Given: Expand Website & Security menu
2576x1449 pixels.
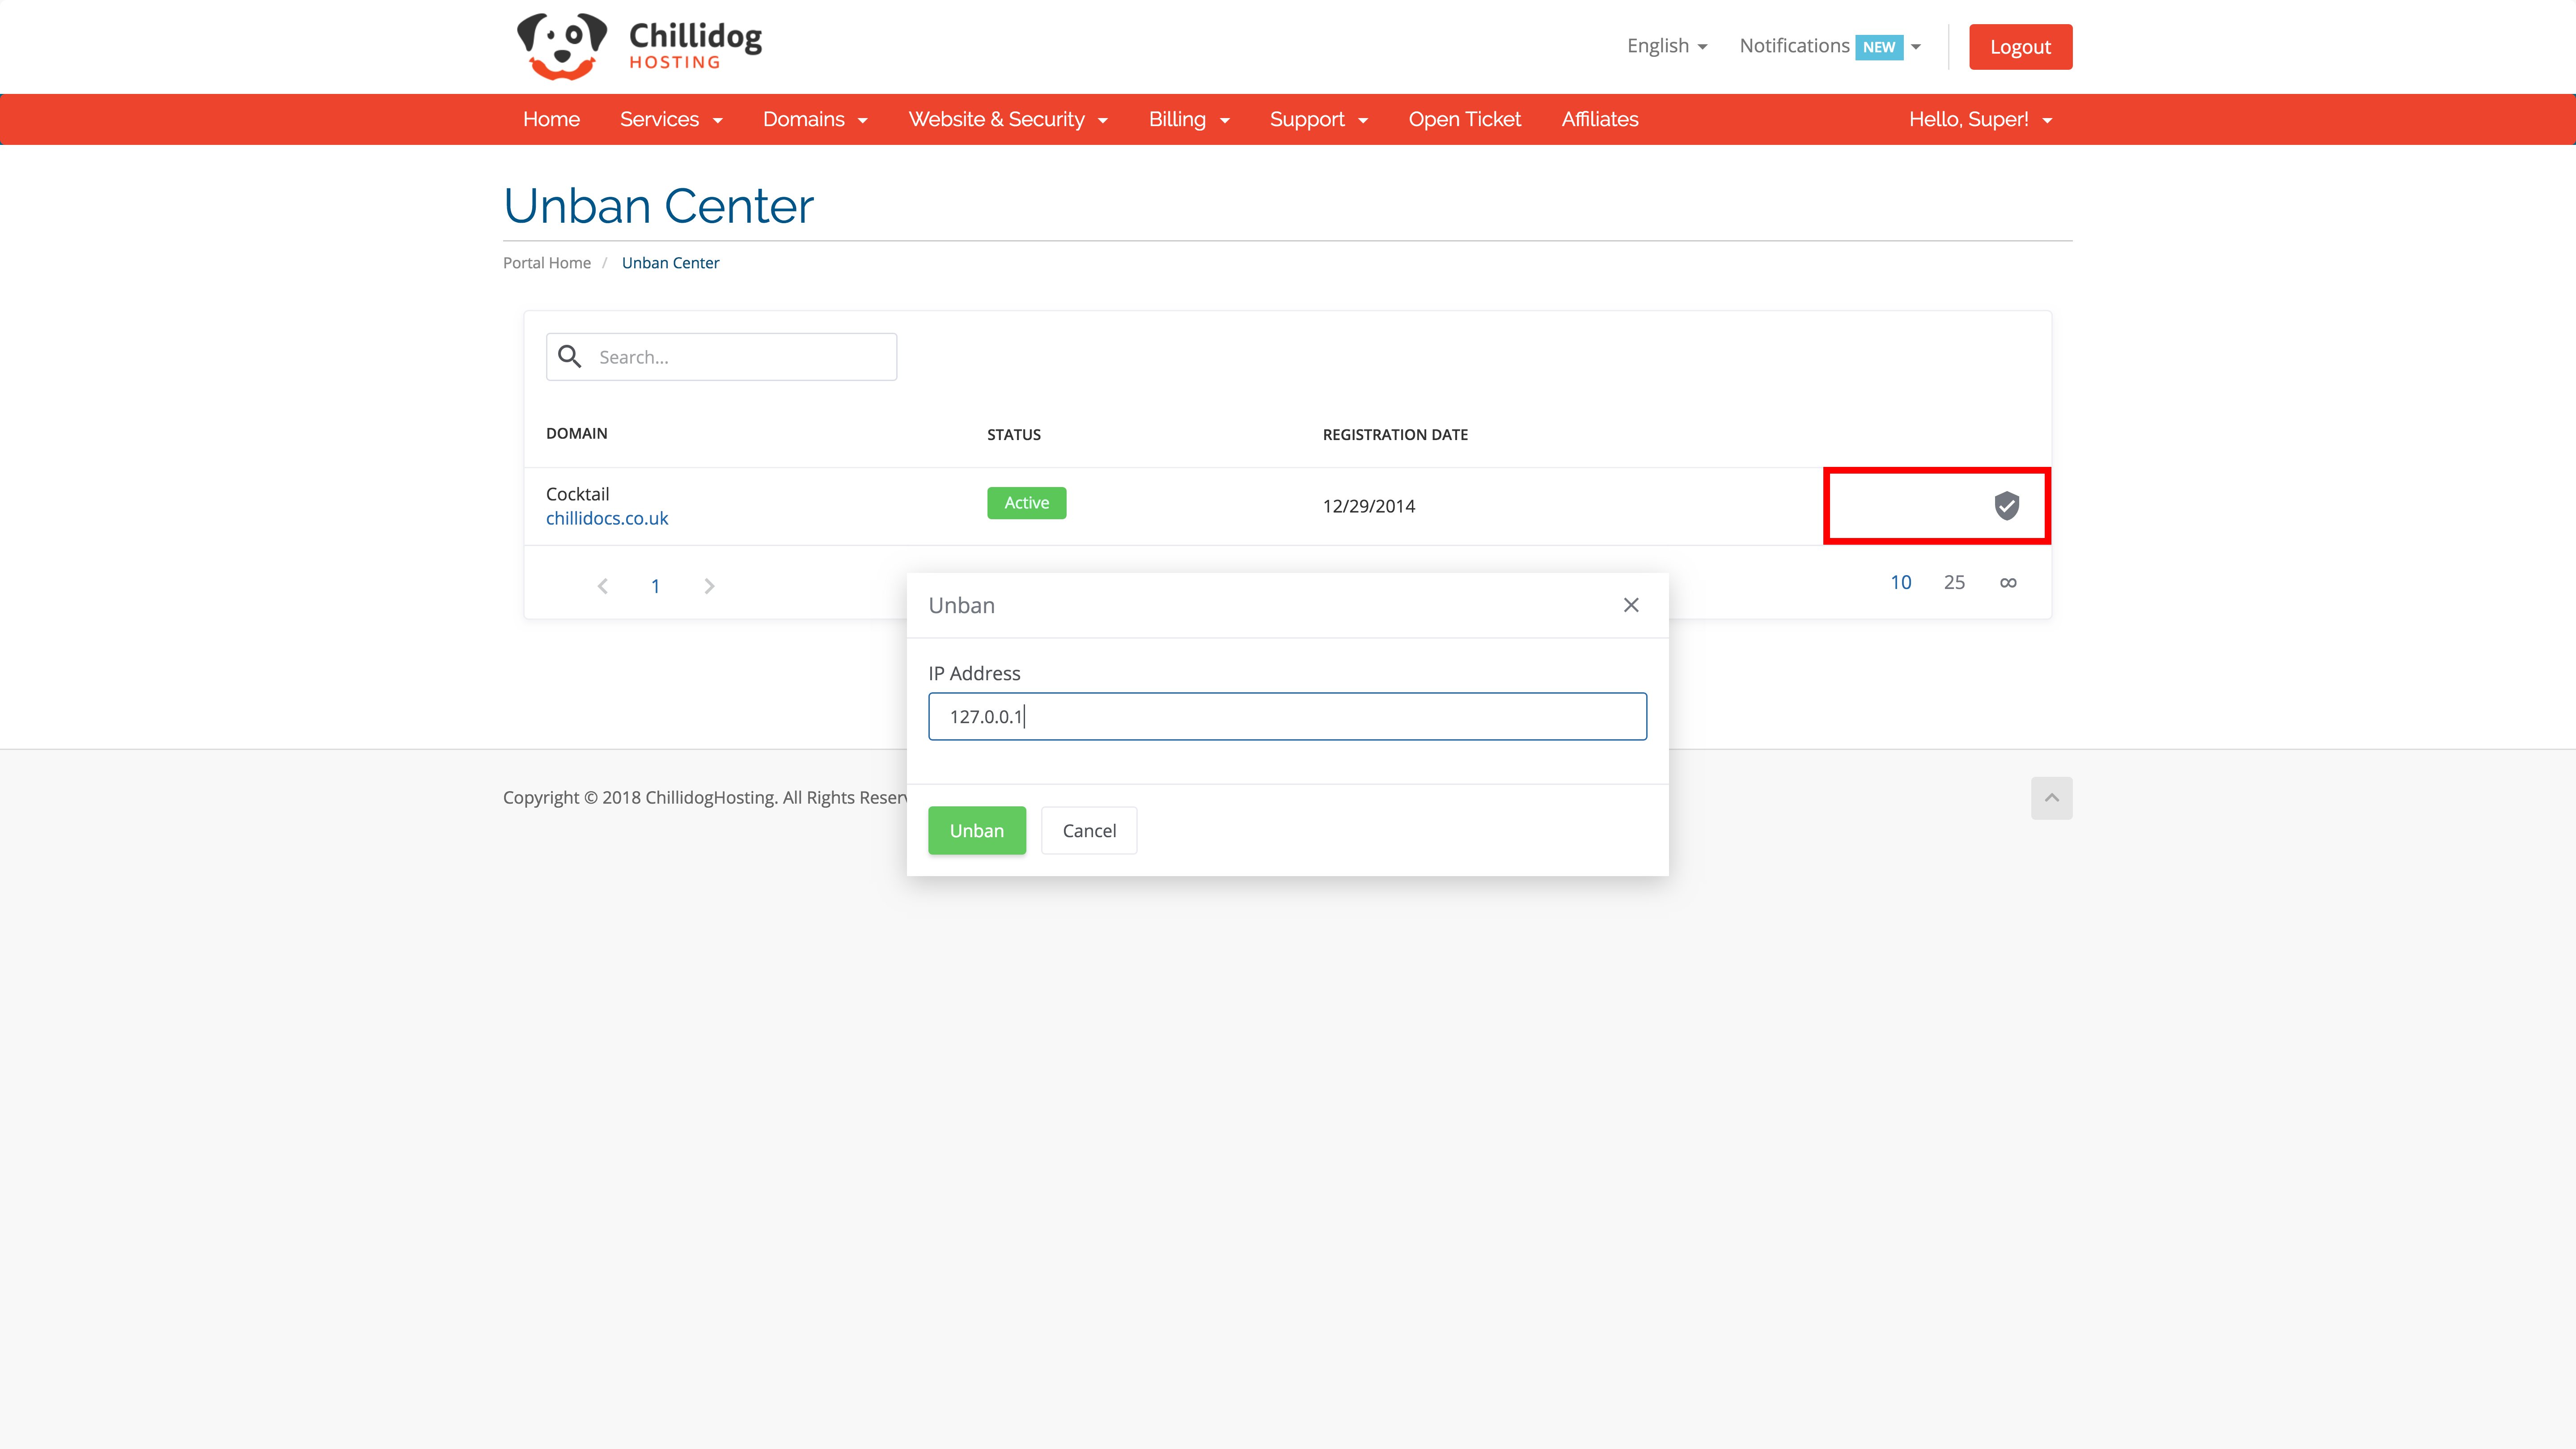Looking at the screenshot, I should pos(1007,119).
